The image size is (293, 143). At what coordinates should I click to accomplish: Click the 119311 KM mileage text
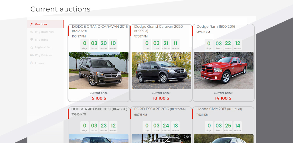pyautogui.click(x=202, y=115)
